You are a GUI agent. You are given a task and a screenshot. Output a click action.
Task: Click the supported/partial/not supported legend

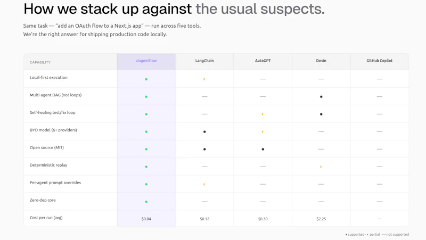click(x=377, y=234)
